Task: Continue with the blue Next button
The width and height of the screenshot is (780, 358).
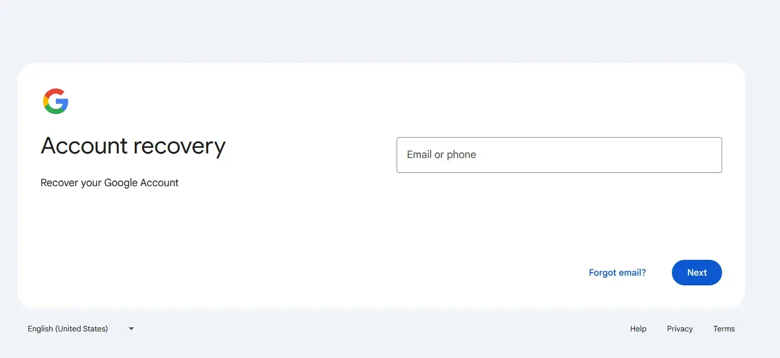Action: (x=697, y=273)
